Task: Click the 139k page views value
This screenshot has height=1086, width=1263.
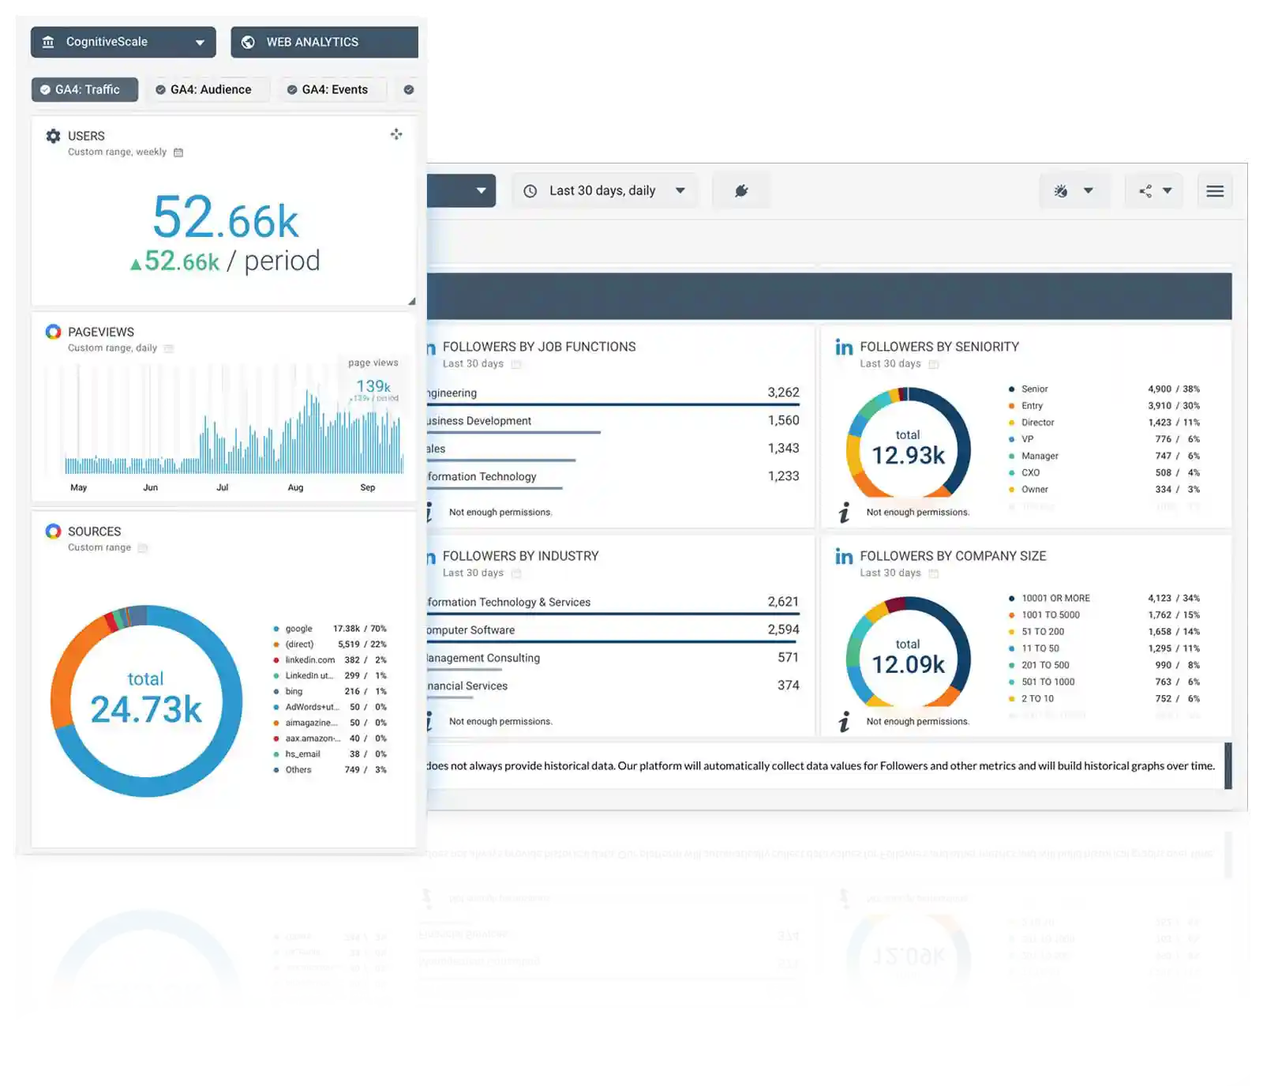Action: click(373, 386)
